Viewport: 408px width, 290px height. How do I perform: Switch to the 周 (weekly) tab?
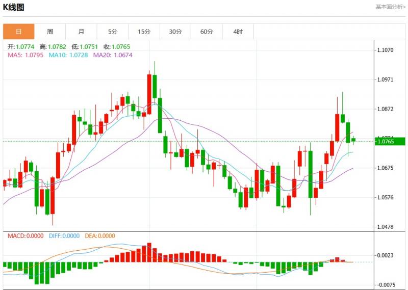point(50,32)
